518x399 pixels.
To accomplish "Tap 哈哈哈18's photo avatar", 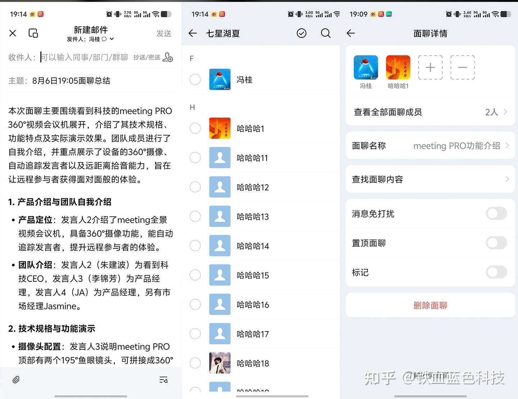I will click(220, 363).
